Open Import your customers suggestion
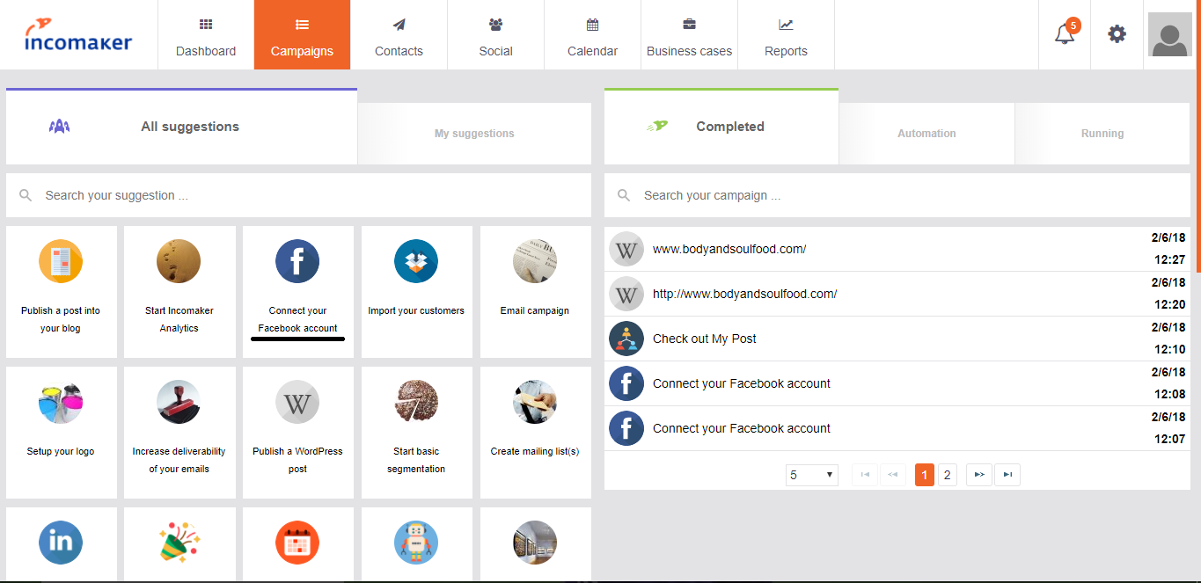Screen dimensions: 1201x583 [x=416, y=292]
